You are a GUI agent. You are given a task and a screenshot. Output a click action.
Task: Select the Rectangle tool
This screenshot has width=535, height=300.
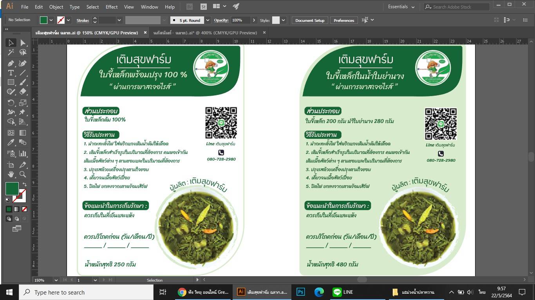(11, 82)
